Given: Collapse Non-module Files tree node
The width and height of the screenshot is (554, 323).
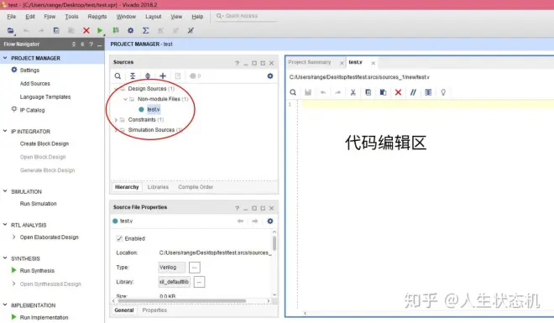Looking at the screenshot, I should pos(125,99).
